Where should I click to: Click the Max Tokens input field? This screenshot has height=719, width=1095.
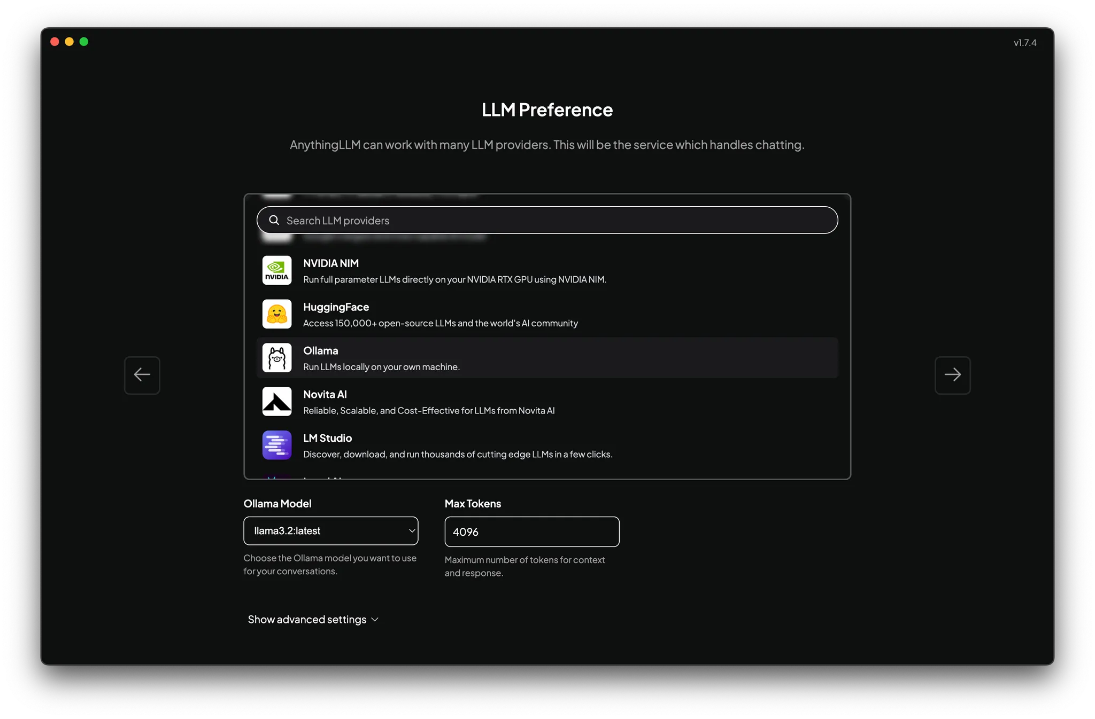tap(531, 532)
